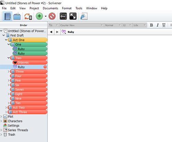172x142 pixels.
Task: Open the View menu
Action: coord(22,8)
